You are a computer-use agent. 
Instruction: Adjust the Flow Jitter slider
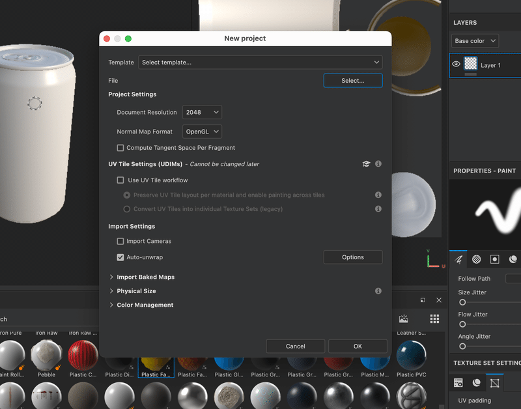462,324
